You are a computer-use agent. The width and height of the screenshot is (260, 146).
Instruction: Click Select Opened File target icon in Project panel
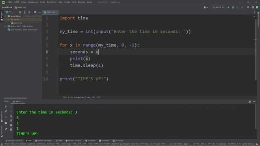point(20,12)
